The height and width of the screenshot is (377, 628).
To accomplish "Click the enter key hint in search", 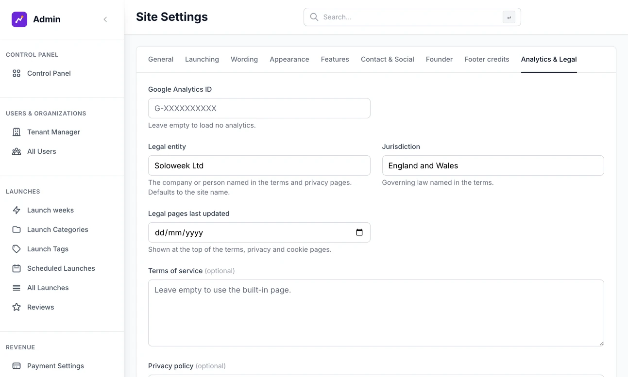I will click(509, 17).
